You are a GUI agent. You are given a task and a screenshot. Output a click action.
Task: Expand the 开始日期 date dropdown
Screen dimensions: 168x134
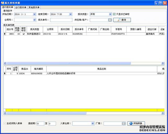(34, 14)
